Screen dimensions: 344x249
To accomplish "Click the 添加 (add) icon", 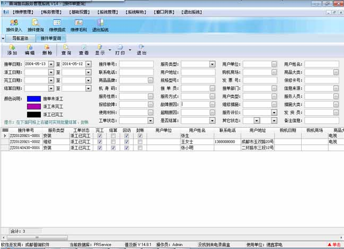I will point(12,50).
